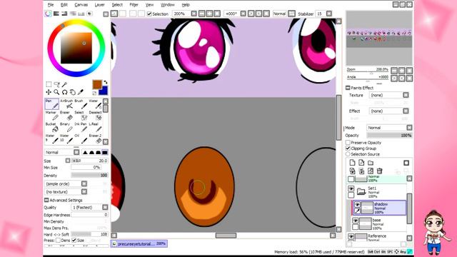Select the Hand pan tool

[x=72, y=92]
